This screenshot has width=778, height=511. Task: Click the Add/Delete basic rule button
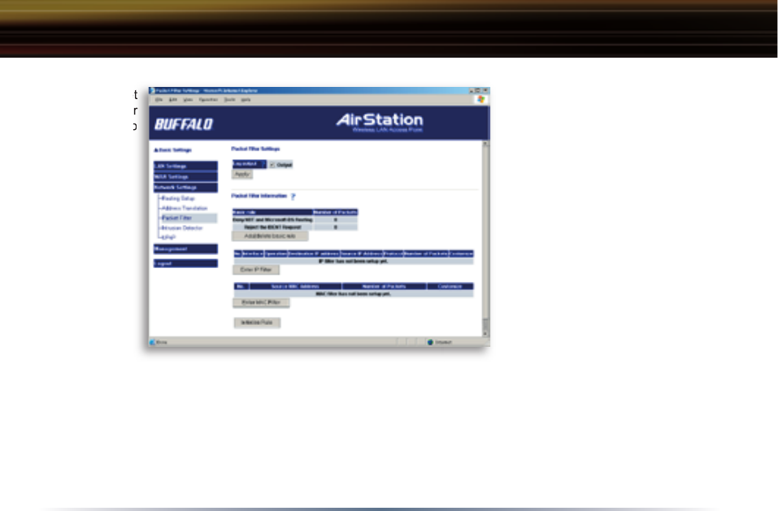point(270,236)
